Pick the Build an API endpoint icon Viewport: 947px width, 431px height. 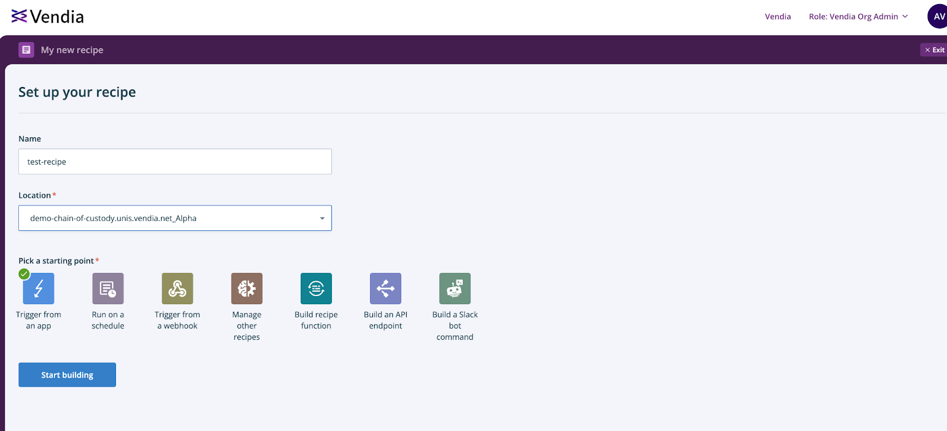385,288
